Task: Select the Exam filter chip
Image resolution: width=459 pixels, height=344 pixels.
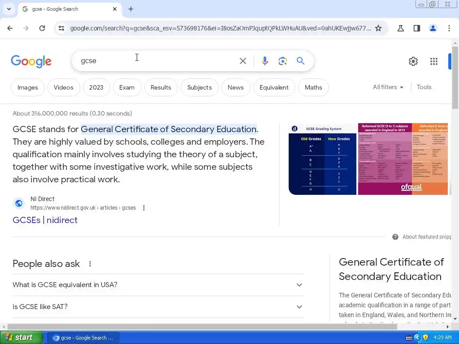Action: (127, 87)
